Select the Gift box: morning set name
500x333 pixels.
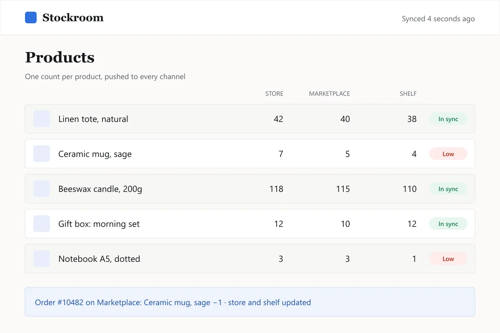pos(99,224)
